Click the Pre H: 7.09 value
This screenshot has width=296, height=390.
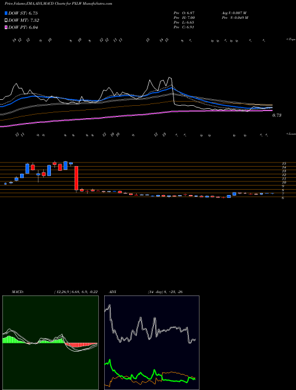184,18
